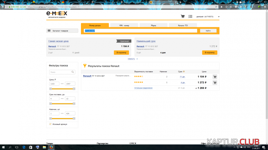
Task: Open the Pocket icon in toolbar
Action: tap(236, 7)
